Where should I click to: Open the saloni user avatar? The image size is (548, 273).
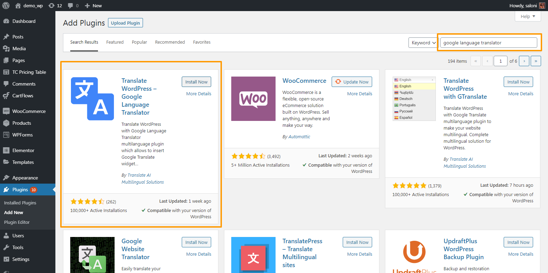542,6
